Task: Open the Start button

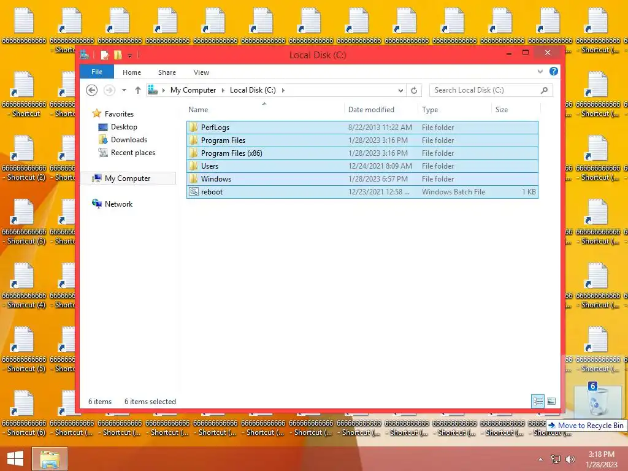Action: coord(15,459)
